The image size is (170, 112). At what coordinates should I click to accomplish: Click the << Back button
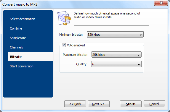point(75,104)
